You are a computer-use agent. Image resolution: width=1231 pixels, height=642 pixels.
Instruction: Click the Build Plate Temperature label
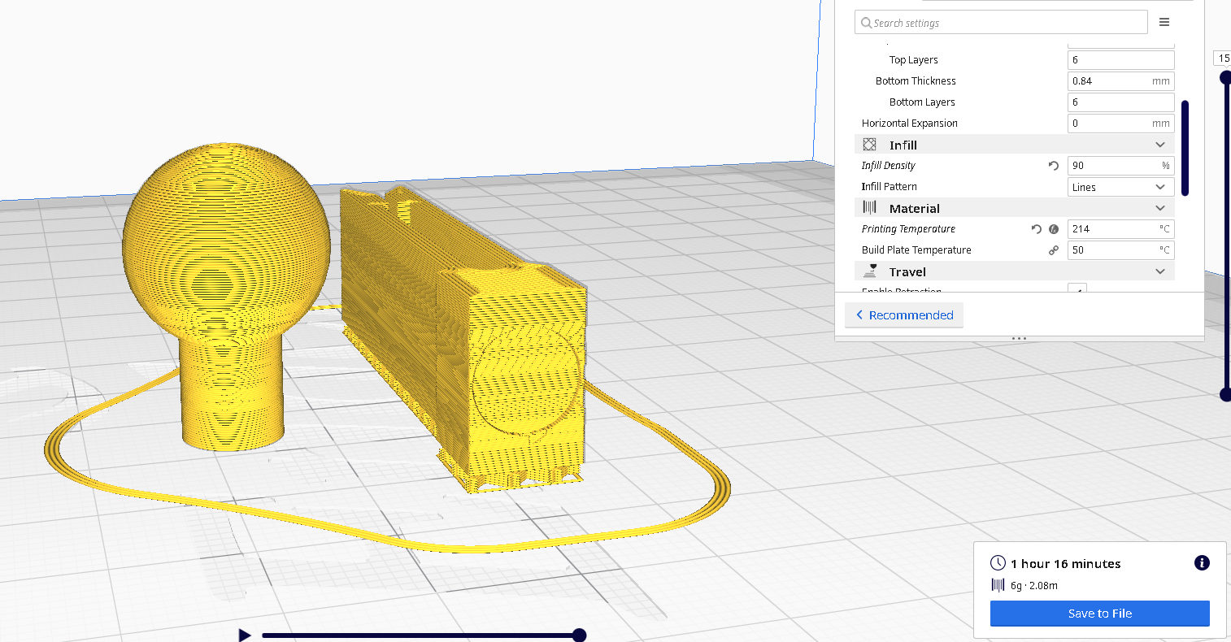click(916, 250)
